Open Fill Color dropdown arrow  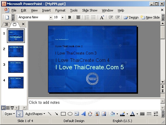click(x=117, y=114)
